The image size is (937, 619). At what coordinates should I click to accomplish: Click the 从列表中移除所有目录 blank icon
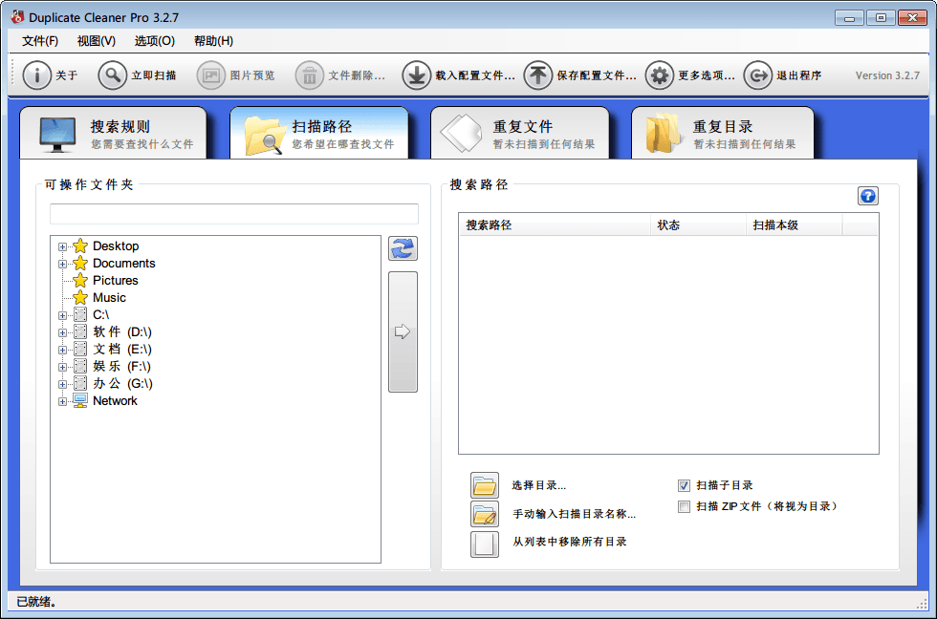pyautogui.click(x=485, y=544)
